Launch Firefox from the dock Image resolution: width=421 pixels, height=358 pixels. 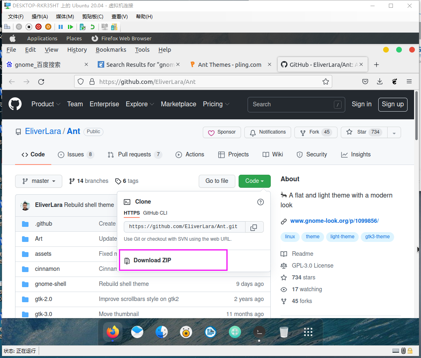(x=113, y=332)
